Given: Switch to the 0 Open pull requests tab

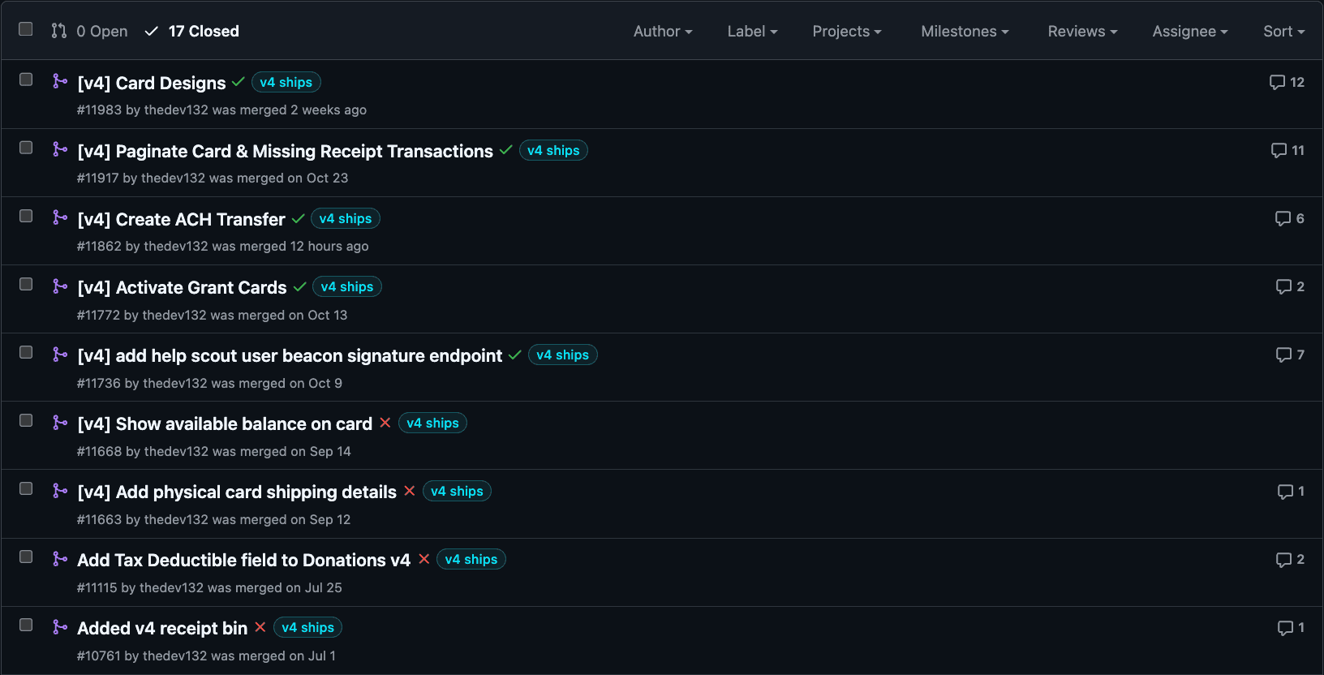Looking at the screenshot, I should 90,32.
